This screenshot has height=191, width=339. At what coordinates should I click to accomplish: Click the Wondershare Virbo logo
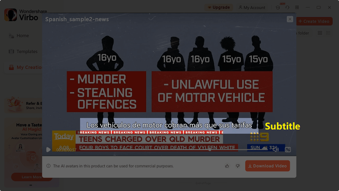[x=25, y=15]
